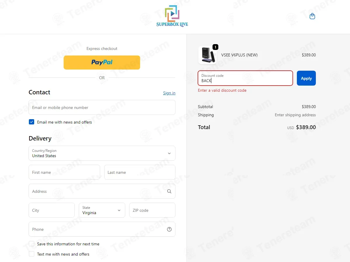Screen dimensions: 350x262
Task: Pay with PayPal express checkout button
Action: 102,62
